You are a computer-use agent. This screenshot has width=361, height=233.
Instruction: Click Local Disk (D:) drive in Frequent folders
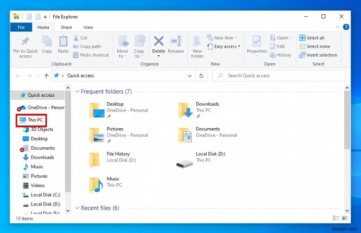[201, 160]
